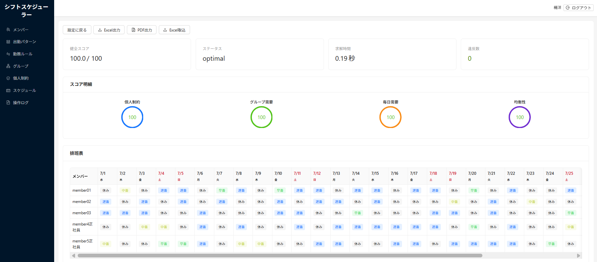This screenshot has height=262, width=597.
Task: Click the ログアウト logout icon button
Action: tap(578, 8)
